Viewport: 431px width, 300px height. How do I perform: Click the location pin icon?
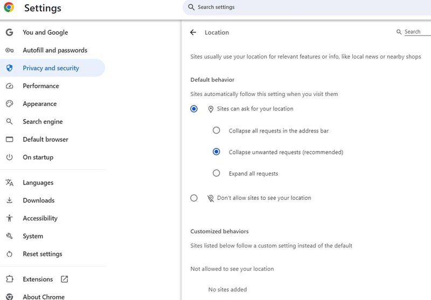(x=211, y=109)
